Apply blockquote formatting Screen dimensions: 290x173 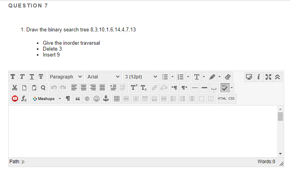[x=78, y=98]
